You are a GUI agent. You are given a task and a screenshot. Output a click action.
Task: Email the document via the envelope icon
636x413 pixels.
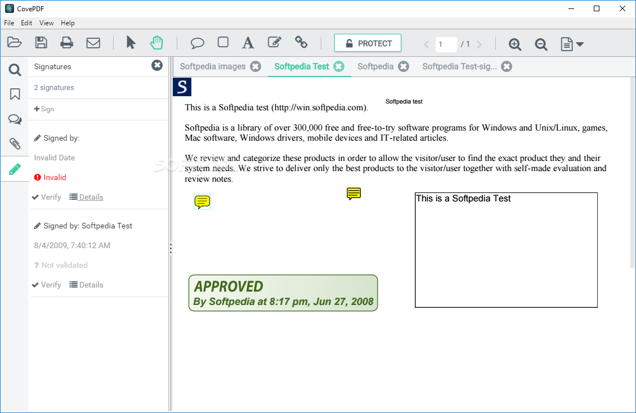pyautogui.click(x=93, y=43)
